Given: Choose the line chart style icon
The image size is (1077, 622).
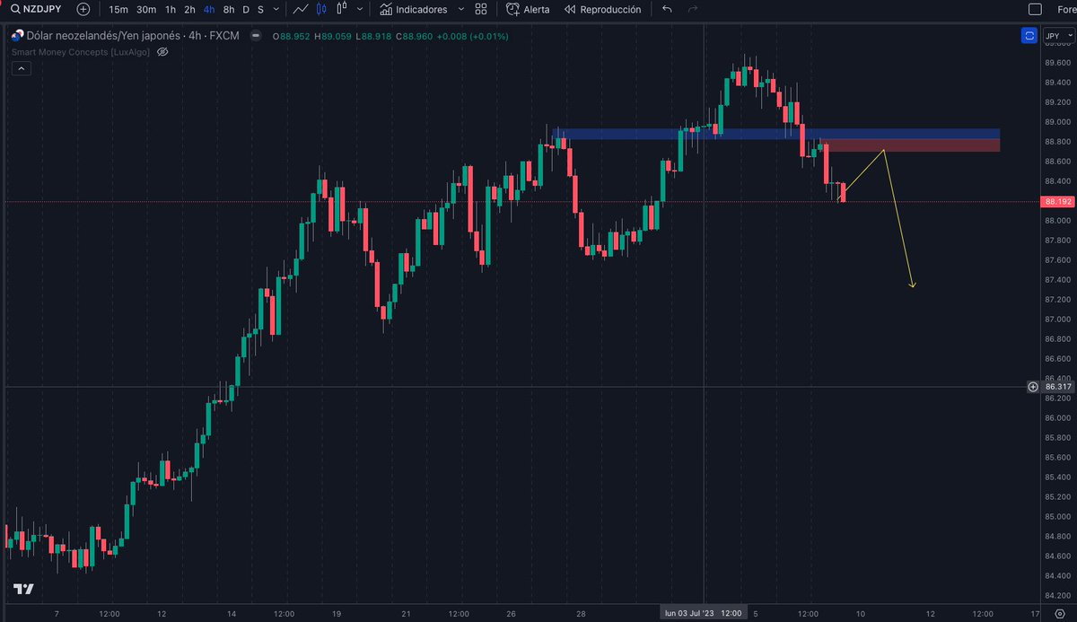Looking at the screenshot, I should click(x=301, y=9).
